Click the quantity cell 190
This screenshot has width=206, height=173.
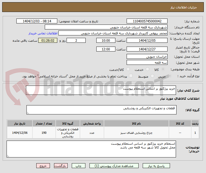tap(44, 133)
